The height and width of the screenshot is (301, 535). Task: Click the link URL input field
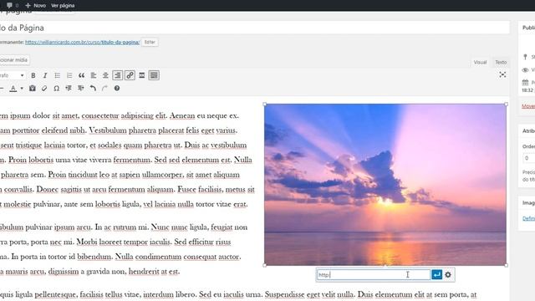point(374,275)
